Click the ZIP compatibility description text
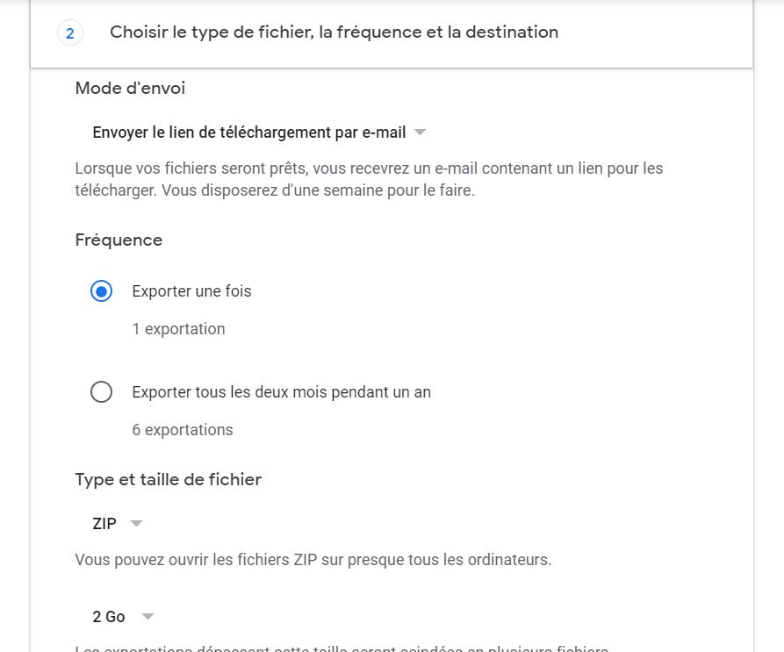The height and width of the screenshot is (652, 784). point(313,559)
